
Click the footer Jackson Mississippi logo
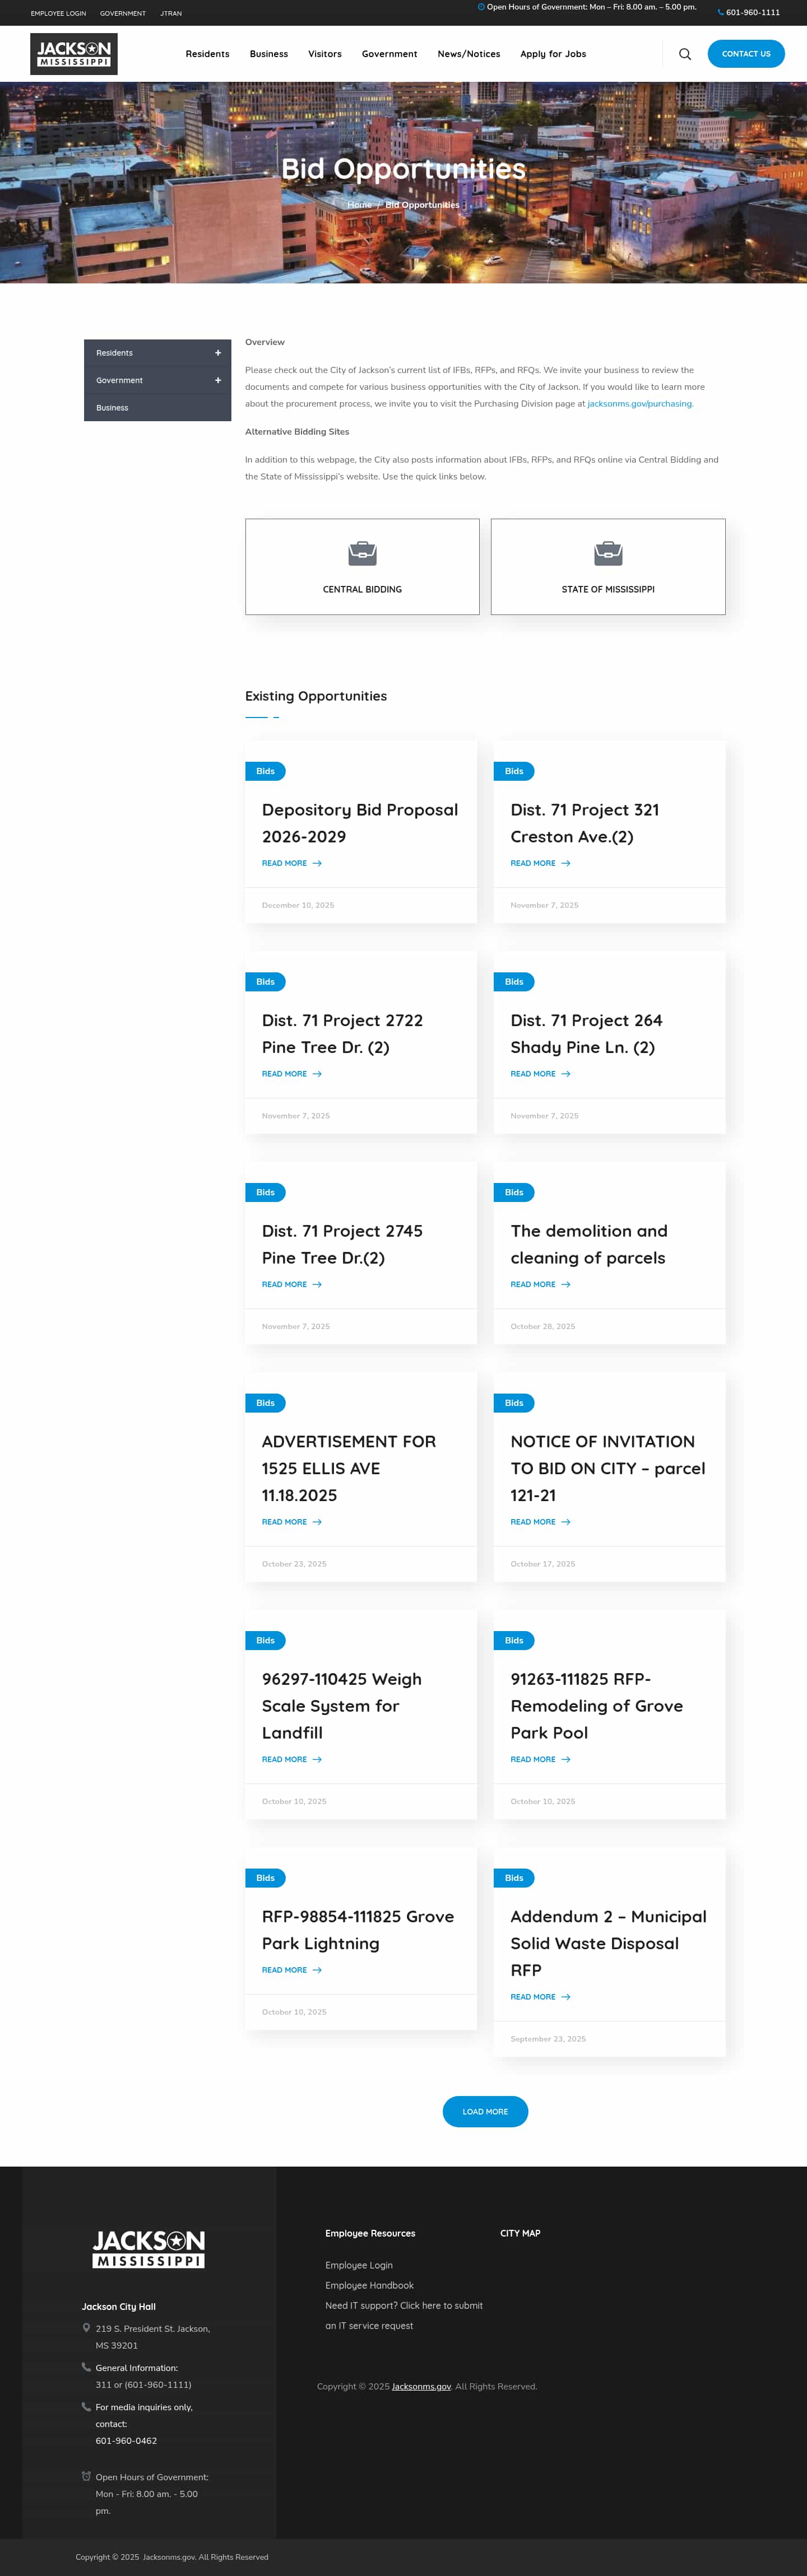(149, 2249)
